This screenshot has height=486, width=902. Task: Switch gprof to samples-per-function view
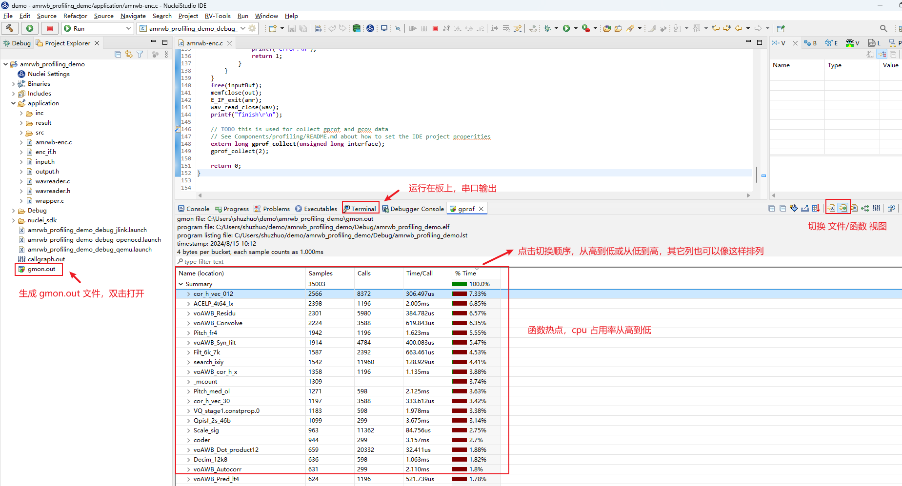[x=842, y=208]
